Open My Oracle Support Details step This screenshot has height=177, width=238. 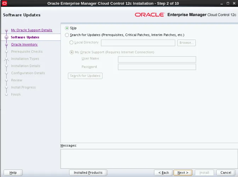(32, 30)
